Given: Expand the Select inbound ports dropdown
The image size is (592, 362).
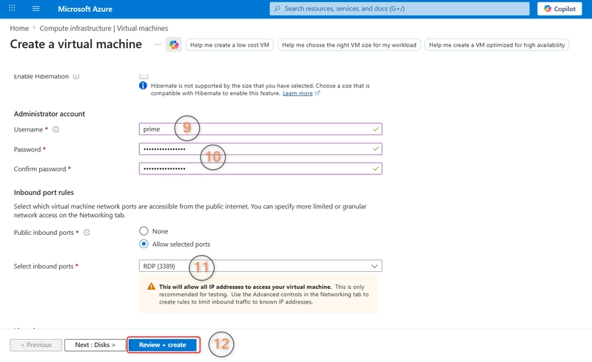Looking at the screenshot, I should tap(260, 266).
